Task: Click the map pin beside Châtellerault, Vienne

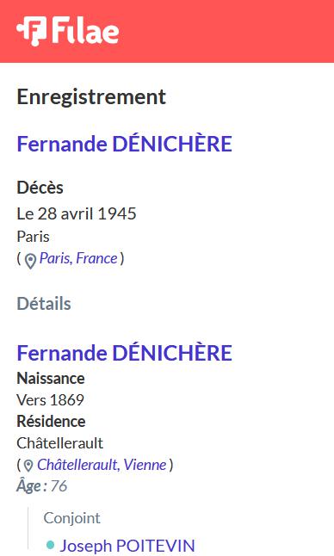Action: click(x=28, y=466)
